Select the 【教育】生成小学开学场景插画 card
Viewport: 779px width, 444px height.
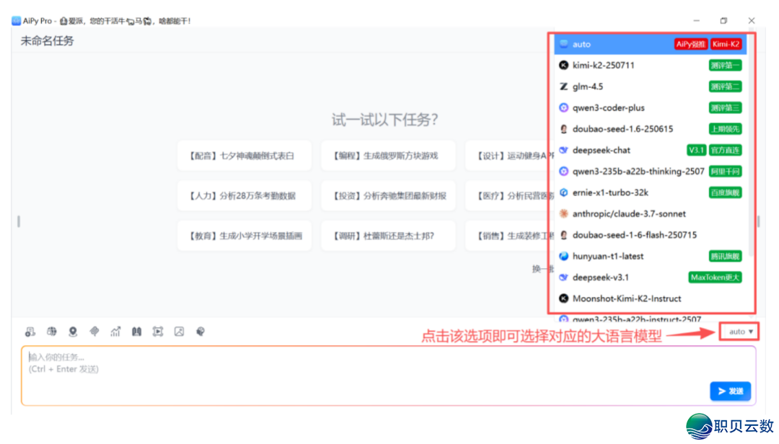(245, 236)
